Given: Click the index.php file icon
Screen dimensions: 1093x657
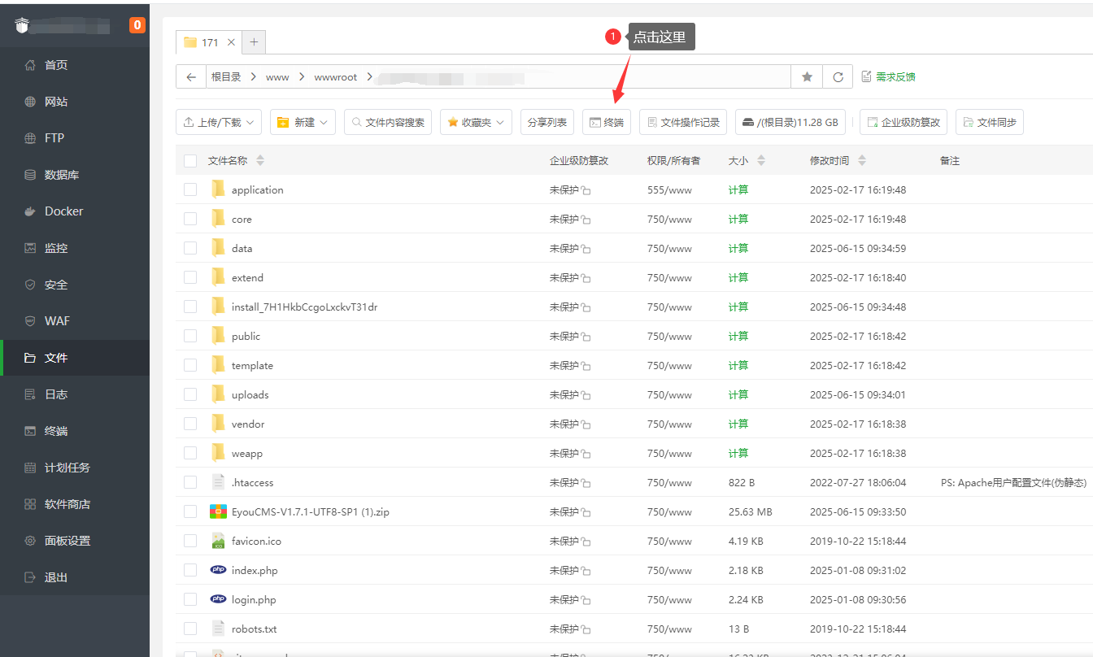Looking at the screenshot, I should coord(218,570).
